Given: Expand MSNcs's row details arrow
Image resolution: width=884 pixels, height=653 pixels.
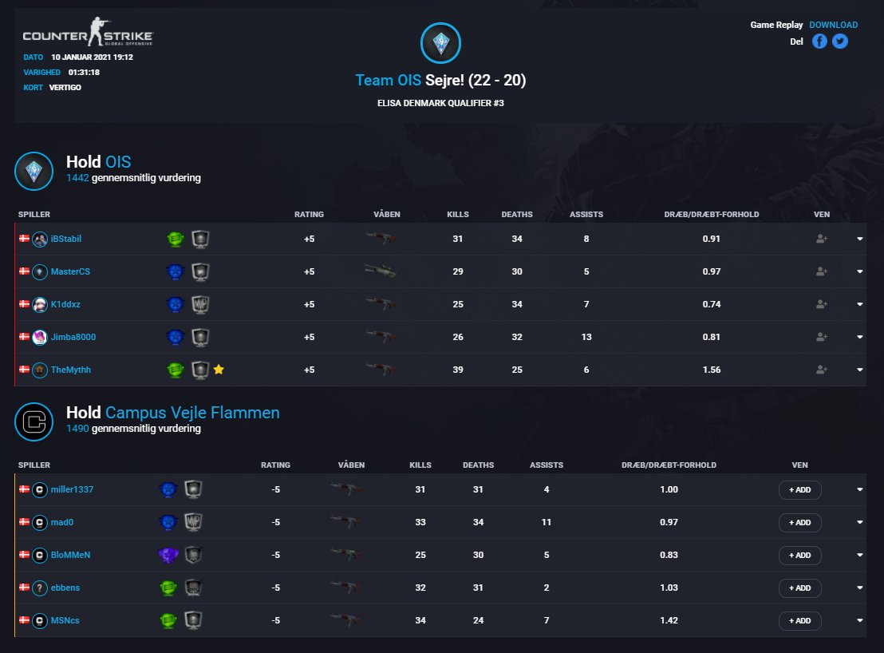Looking at the screenshot, I should click(x=860, y=620).
